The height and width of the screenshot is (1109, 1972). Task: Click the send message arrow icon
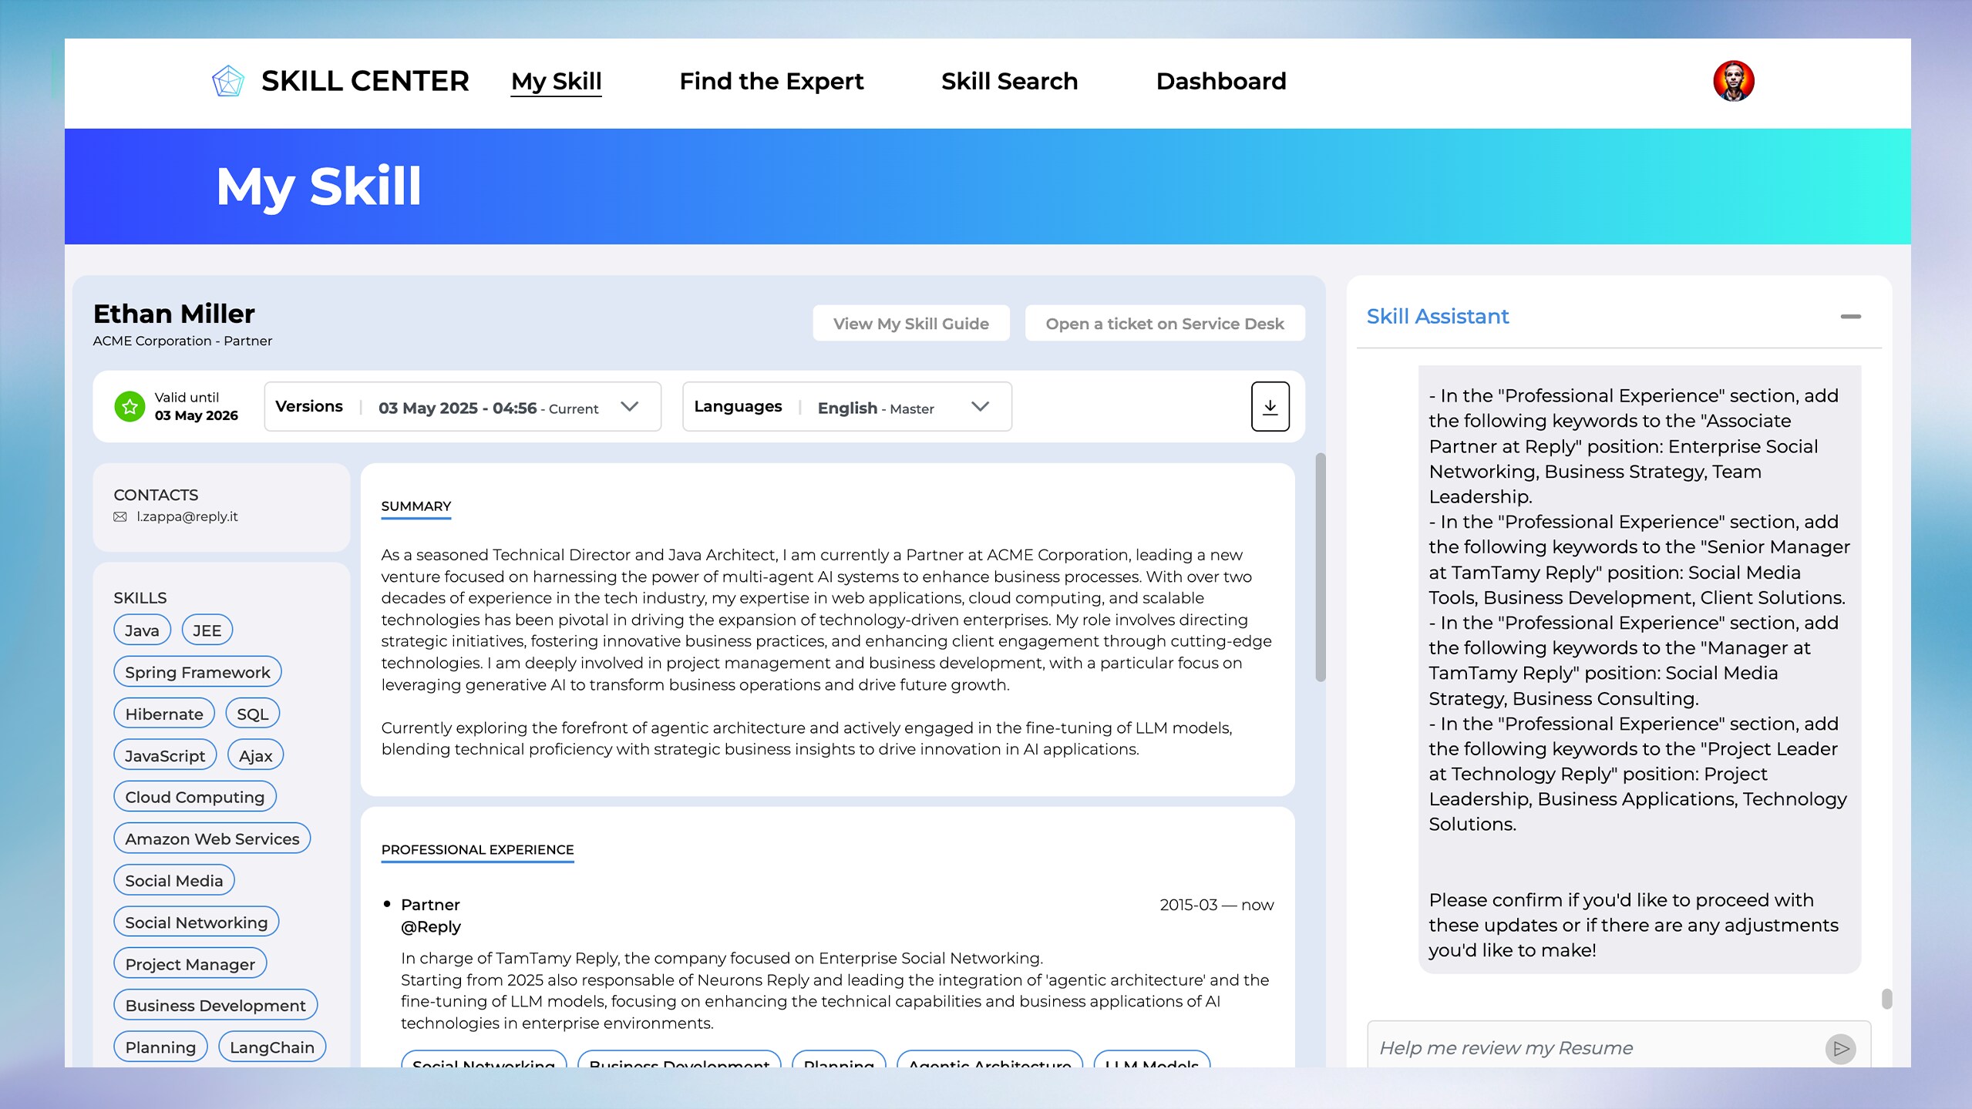click(1840, 1048)
